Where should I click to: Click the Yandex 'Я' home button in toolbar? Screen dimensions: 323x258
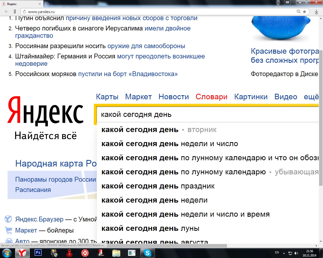(x=15, y=12)
